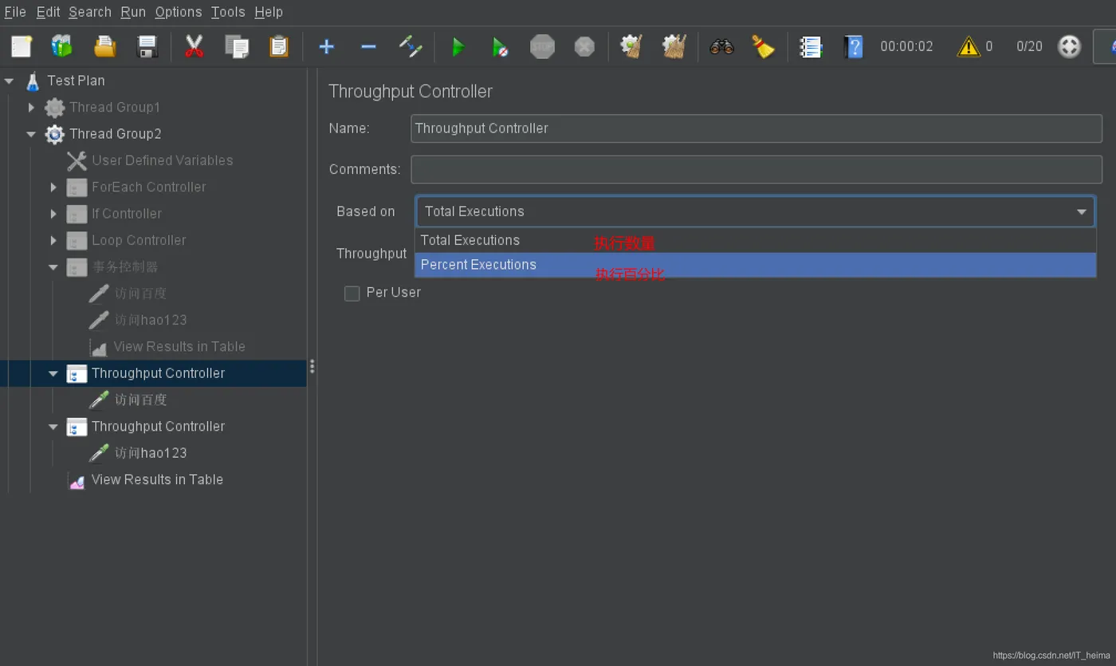
Task: Select Percent Executions from dropdown list
Action: click(478, 265)
